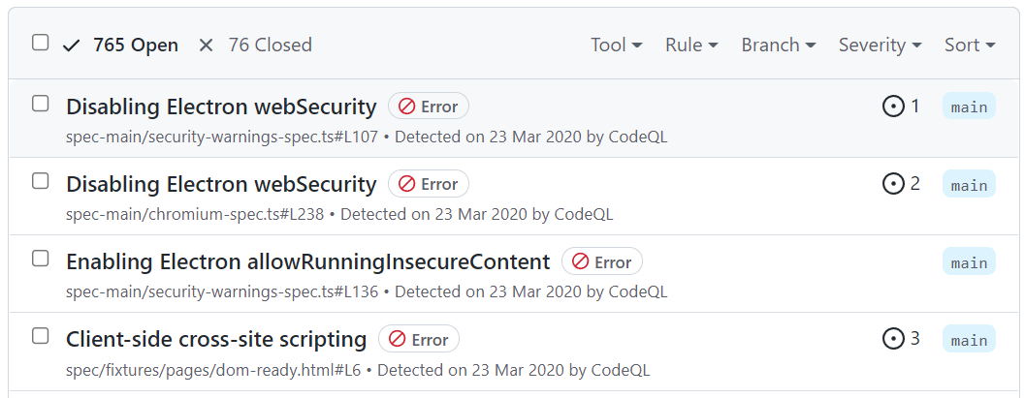
Task: Click the issue count icon showing 1
Action: pyautogui.click(x=893, y=107)
